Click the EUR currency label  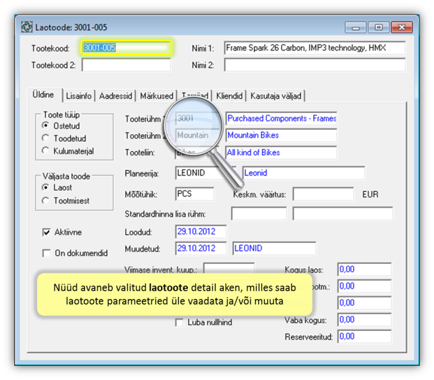point(370,194)
